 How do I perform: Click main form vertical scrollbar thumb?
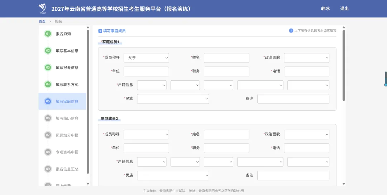344,65
